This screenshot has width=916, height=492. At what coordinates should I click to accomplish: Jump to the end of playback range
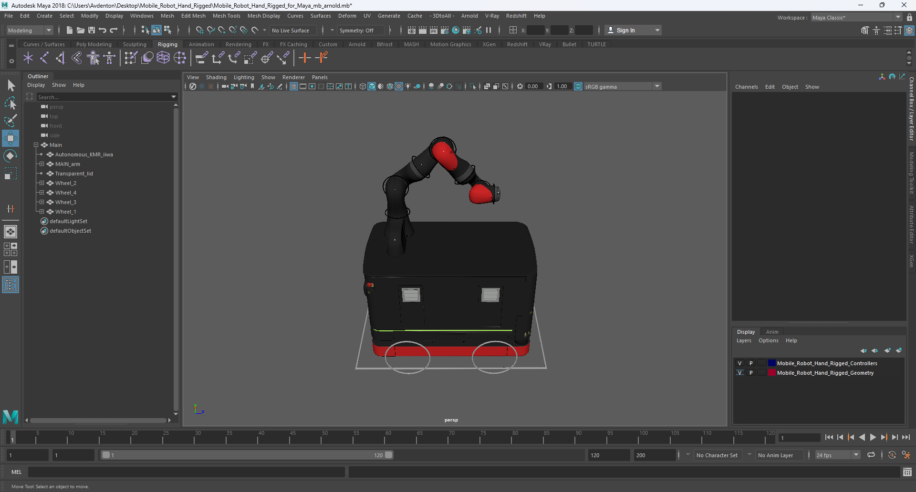pos(906,437)
